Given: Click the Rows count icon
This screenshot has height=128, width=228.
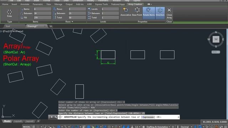Looking at the screenshot, I should (55, 9).
